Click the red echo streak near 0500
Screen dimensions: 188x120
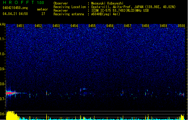(182, 94)
